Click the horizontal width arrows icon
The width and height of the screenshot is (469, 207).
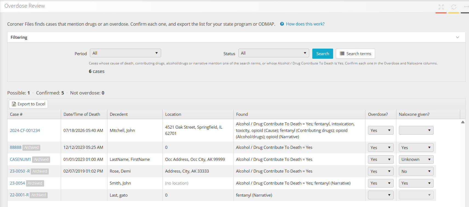click(466, 7)
